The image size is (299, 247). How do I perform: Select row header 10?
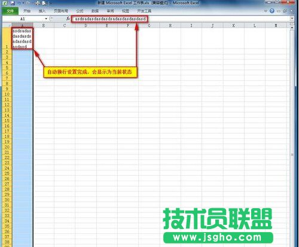(x=7, y=94)
